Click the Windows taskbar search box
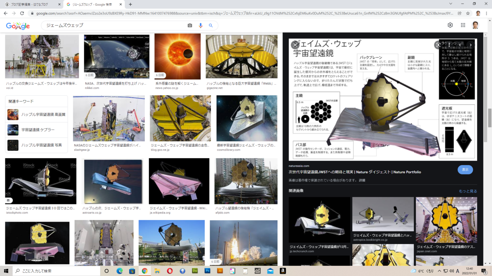 point(56,271)
